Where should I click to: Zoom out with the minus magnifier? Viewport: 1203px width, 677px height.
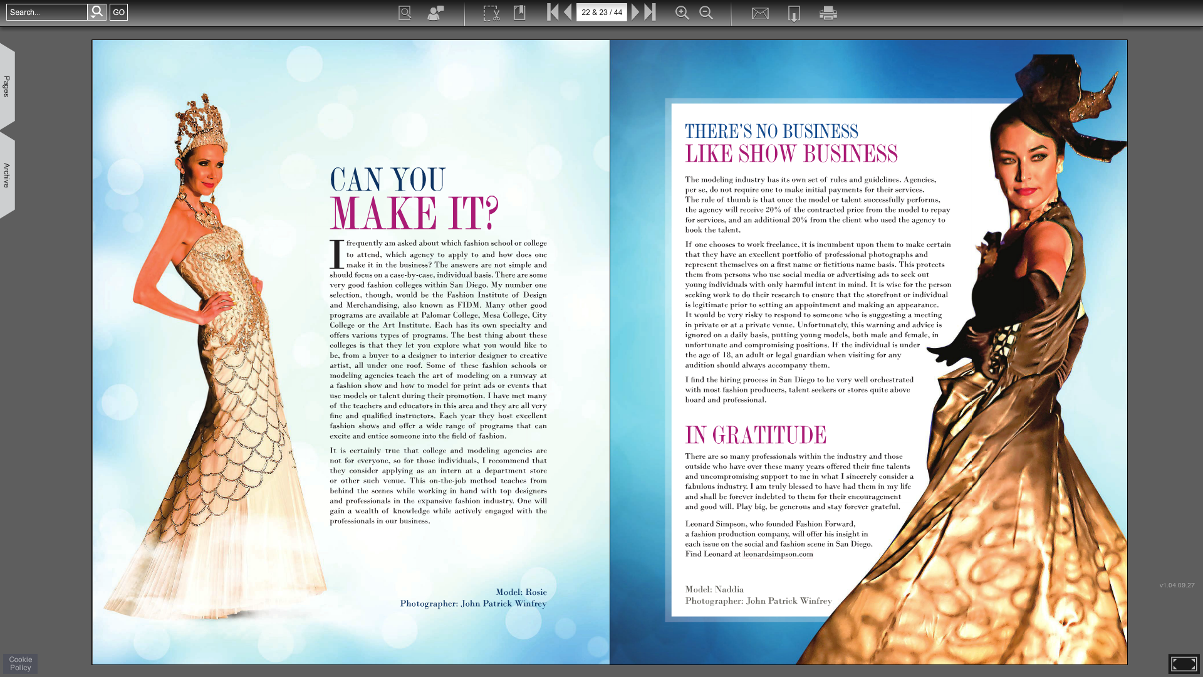(x=706, y=13)
